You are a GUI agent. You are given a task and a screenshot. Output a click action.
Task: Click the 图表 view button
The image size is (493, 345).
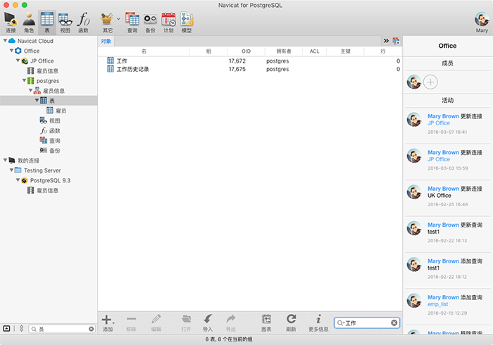(x=266, y=323)
